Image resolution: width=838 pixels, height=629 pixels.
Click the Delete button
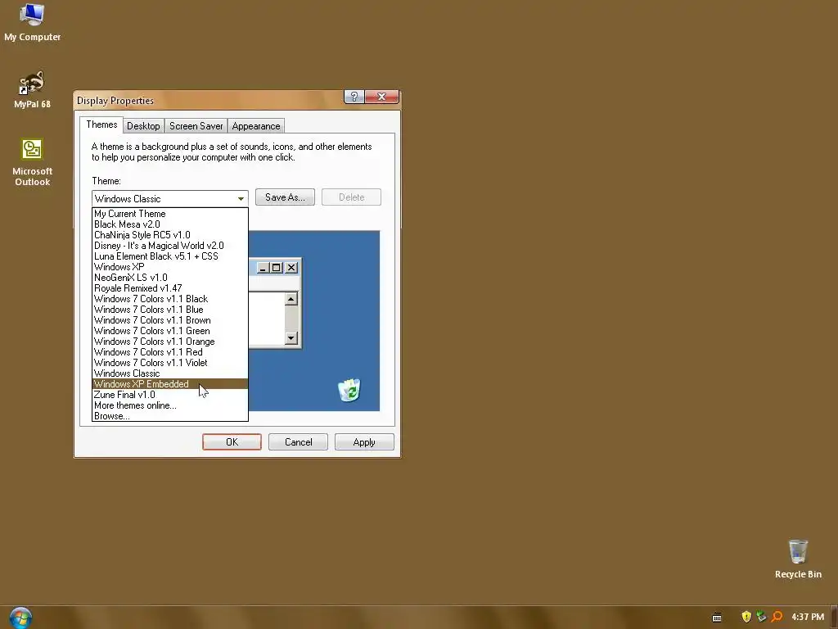351,197
